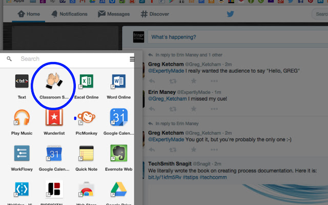Open the PicMonkey app
The height and width of the screenshot is (205, 328).
[x=86, y=117]
